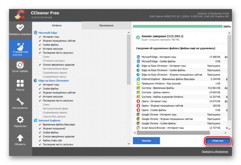Click down arrow of results vertical scrollbar
Viewport: 241px width, 165px height.
(x=229, y=129)
